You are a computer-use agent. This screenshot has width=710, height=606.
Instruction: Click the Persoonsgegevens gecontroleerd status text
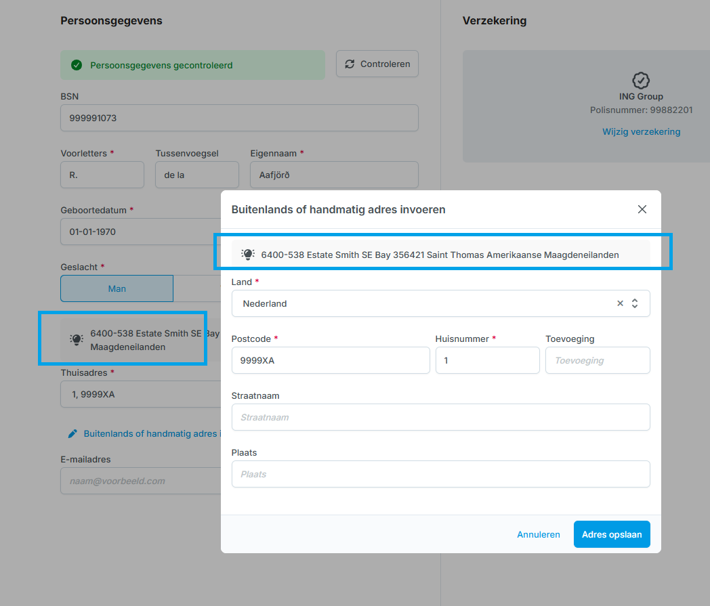(x=161, y=65)
